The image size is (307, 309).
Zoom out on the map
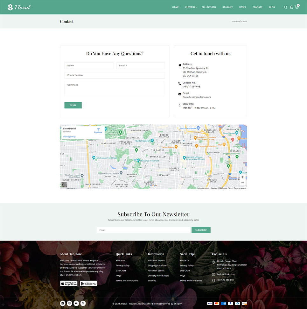coord(243,183)
